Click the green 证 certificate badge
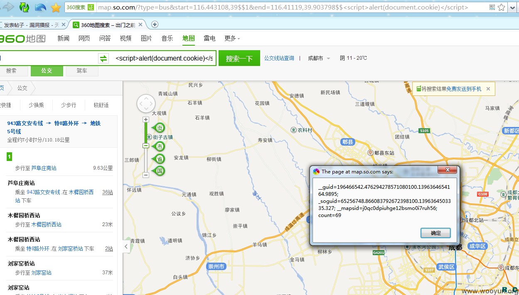519x295 pixels. tap(91, 7)
